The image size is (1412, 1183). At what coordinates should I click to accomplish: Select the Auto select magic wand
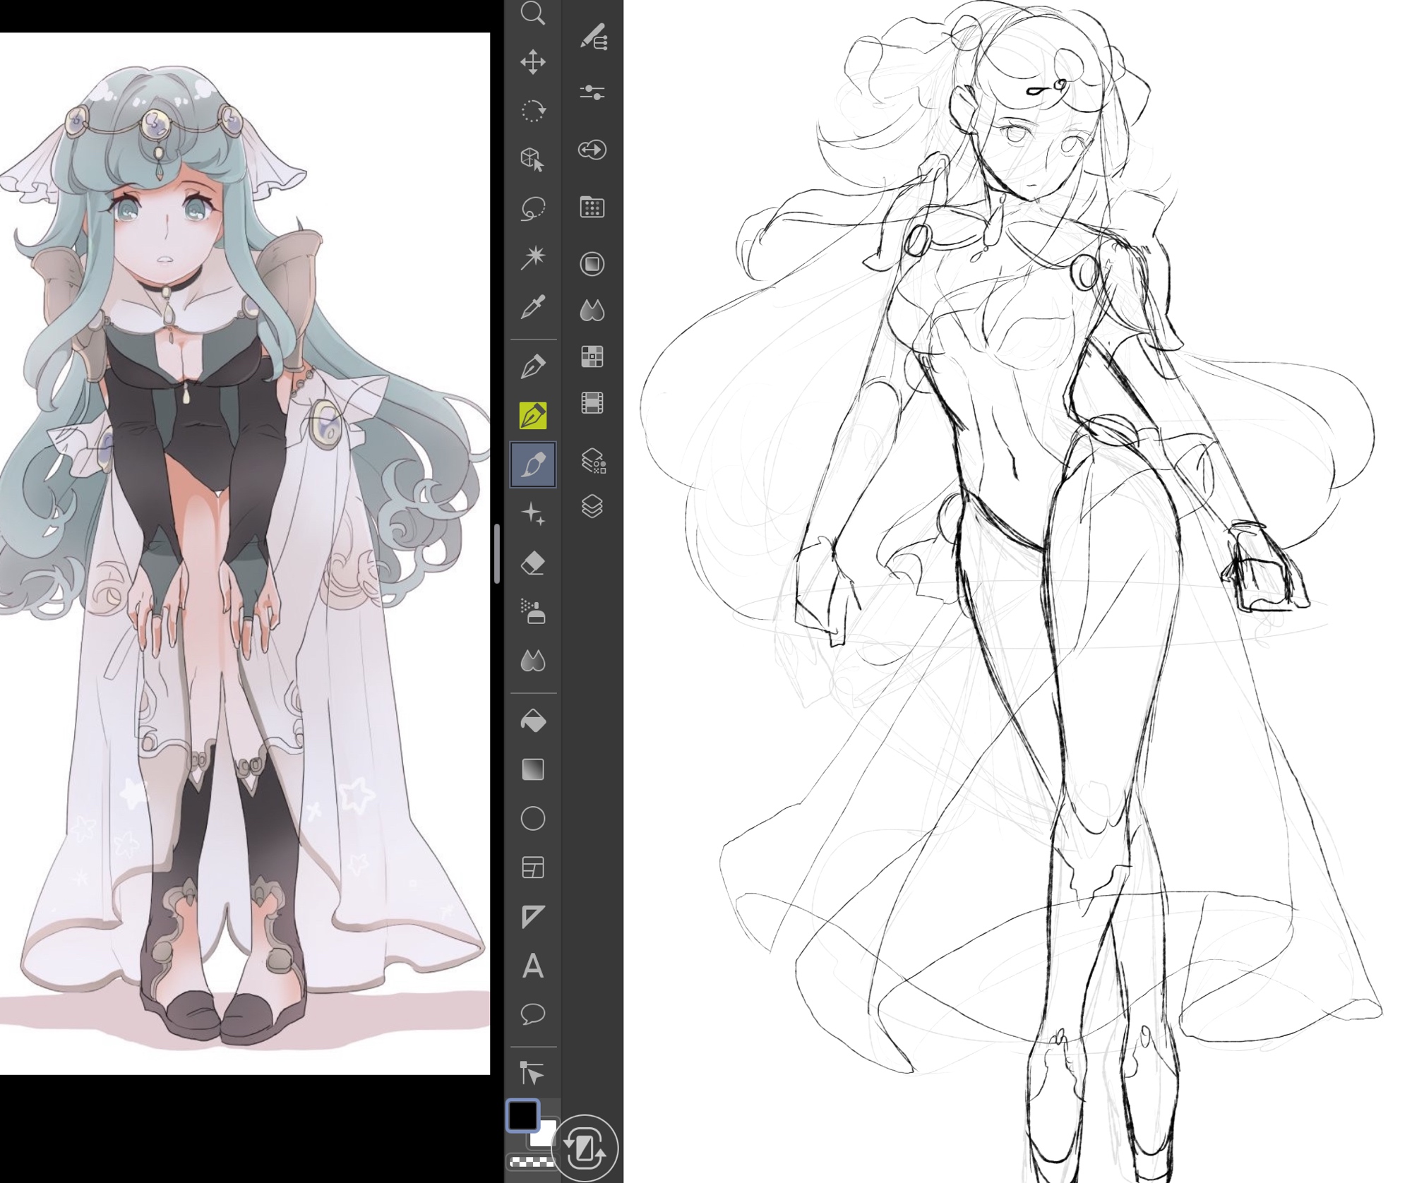[532, 258]
